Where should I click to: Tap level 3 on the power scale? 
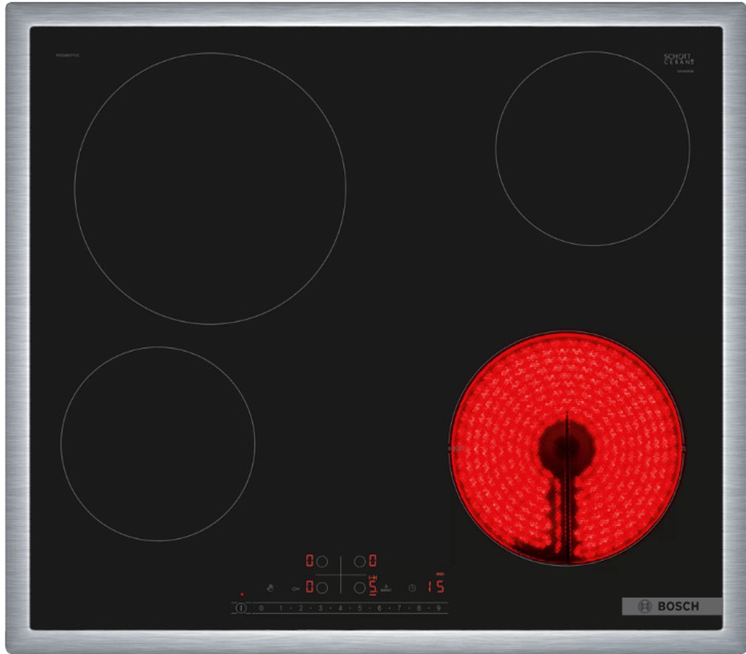pyautogui.click(x=320, y=608)
